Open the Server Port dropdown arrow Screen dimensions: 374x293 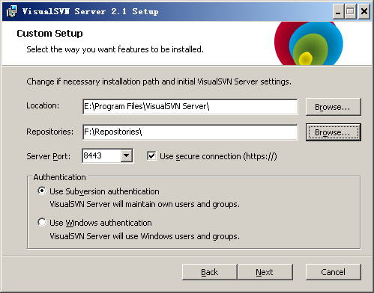coord(127,155)
